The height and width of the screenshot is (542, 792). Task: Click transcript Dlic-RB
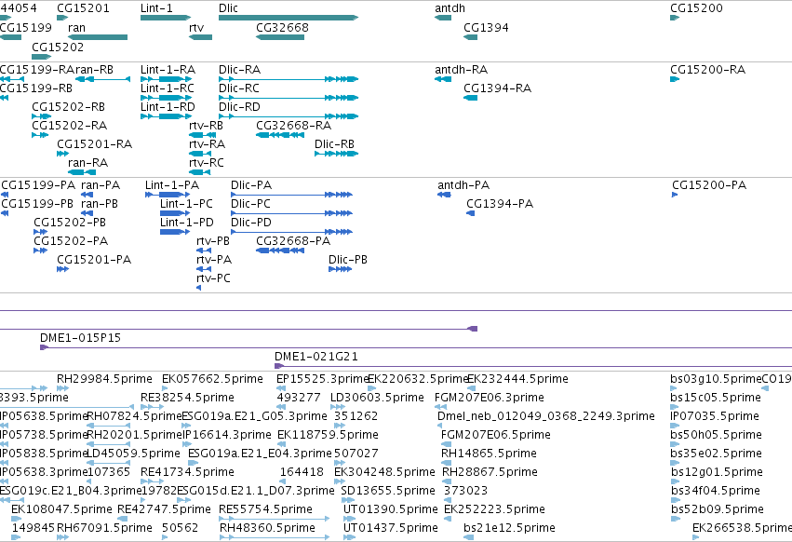tap(336, 154)
